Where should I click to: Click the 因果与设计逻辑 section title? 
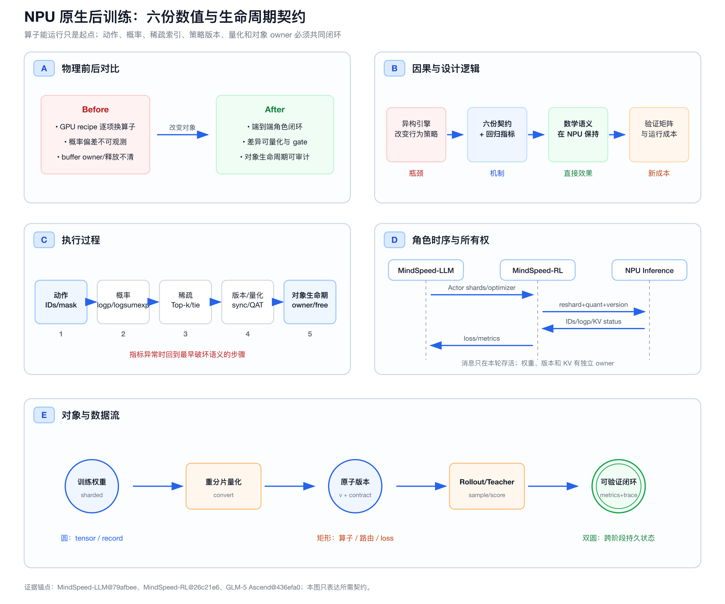[x=446, y=69]
